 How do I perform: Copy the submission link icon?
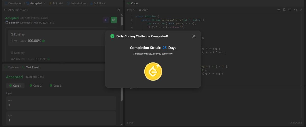[x=119, y=10]
